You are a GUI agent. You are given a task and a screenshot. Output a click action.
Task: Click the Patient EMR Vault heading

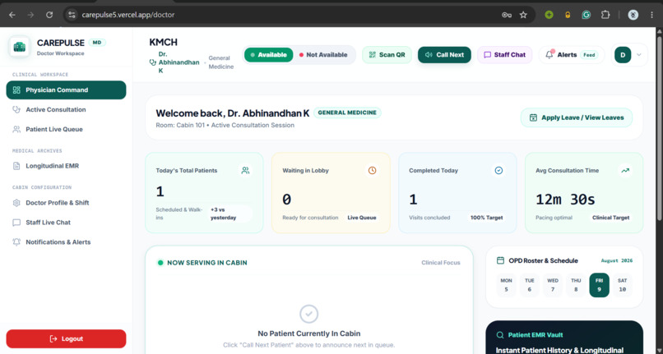click(535, 335)
